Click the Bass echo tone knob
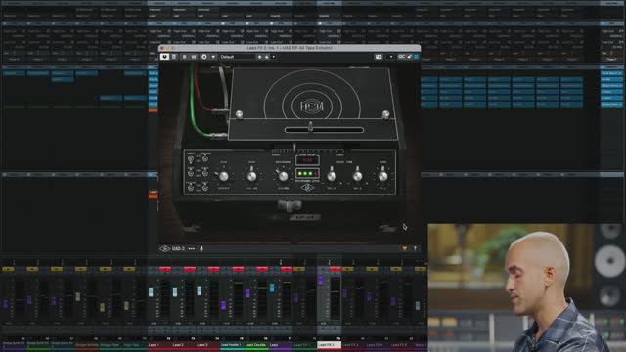 pos(358,176)
